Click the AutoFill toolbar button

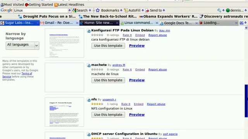pyautogui.click(x=132, y=10)
